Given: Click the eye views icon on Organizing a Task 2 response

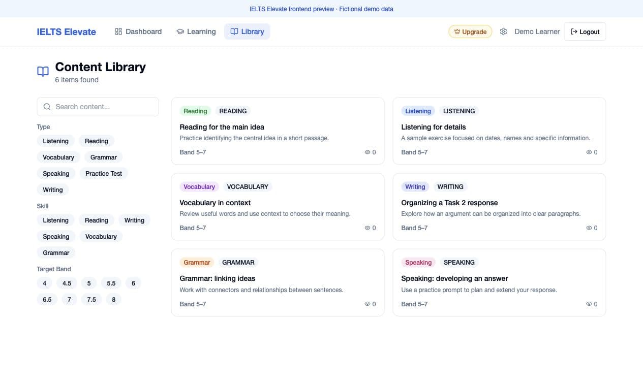Looking at the screenshot, I should pos(589,228).
